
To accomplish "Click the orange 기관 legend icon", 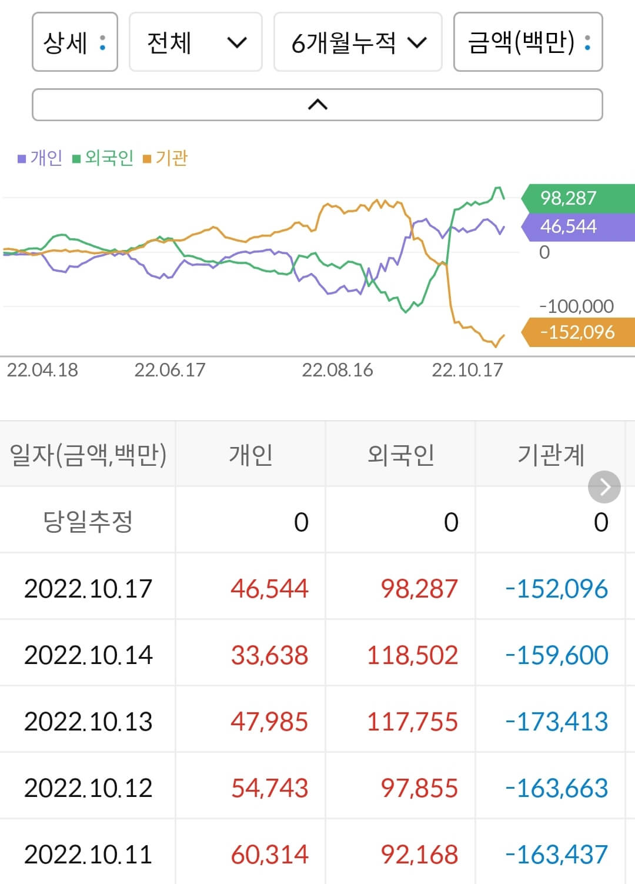I will coord(146,158).
